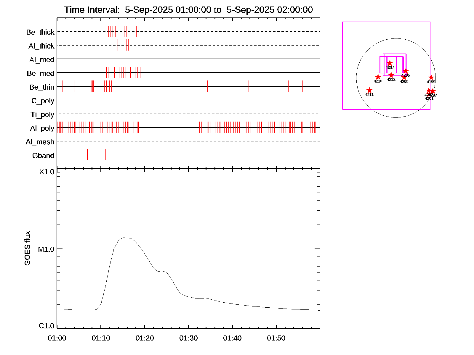Click the Be_thick filter row label
Image resolution: width=474 pixels, height=355 pixels.
click(x=40, y=32)
